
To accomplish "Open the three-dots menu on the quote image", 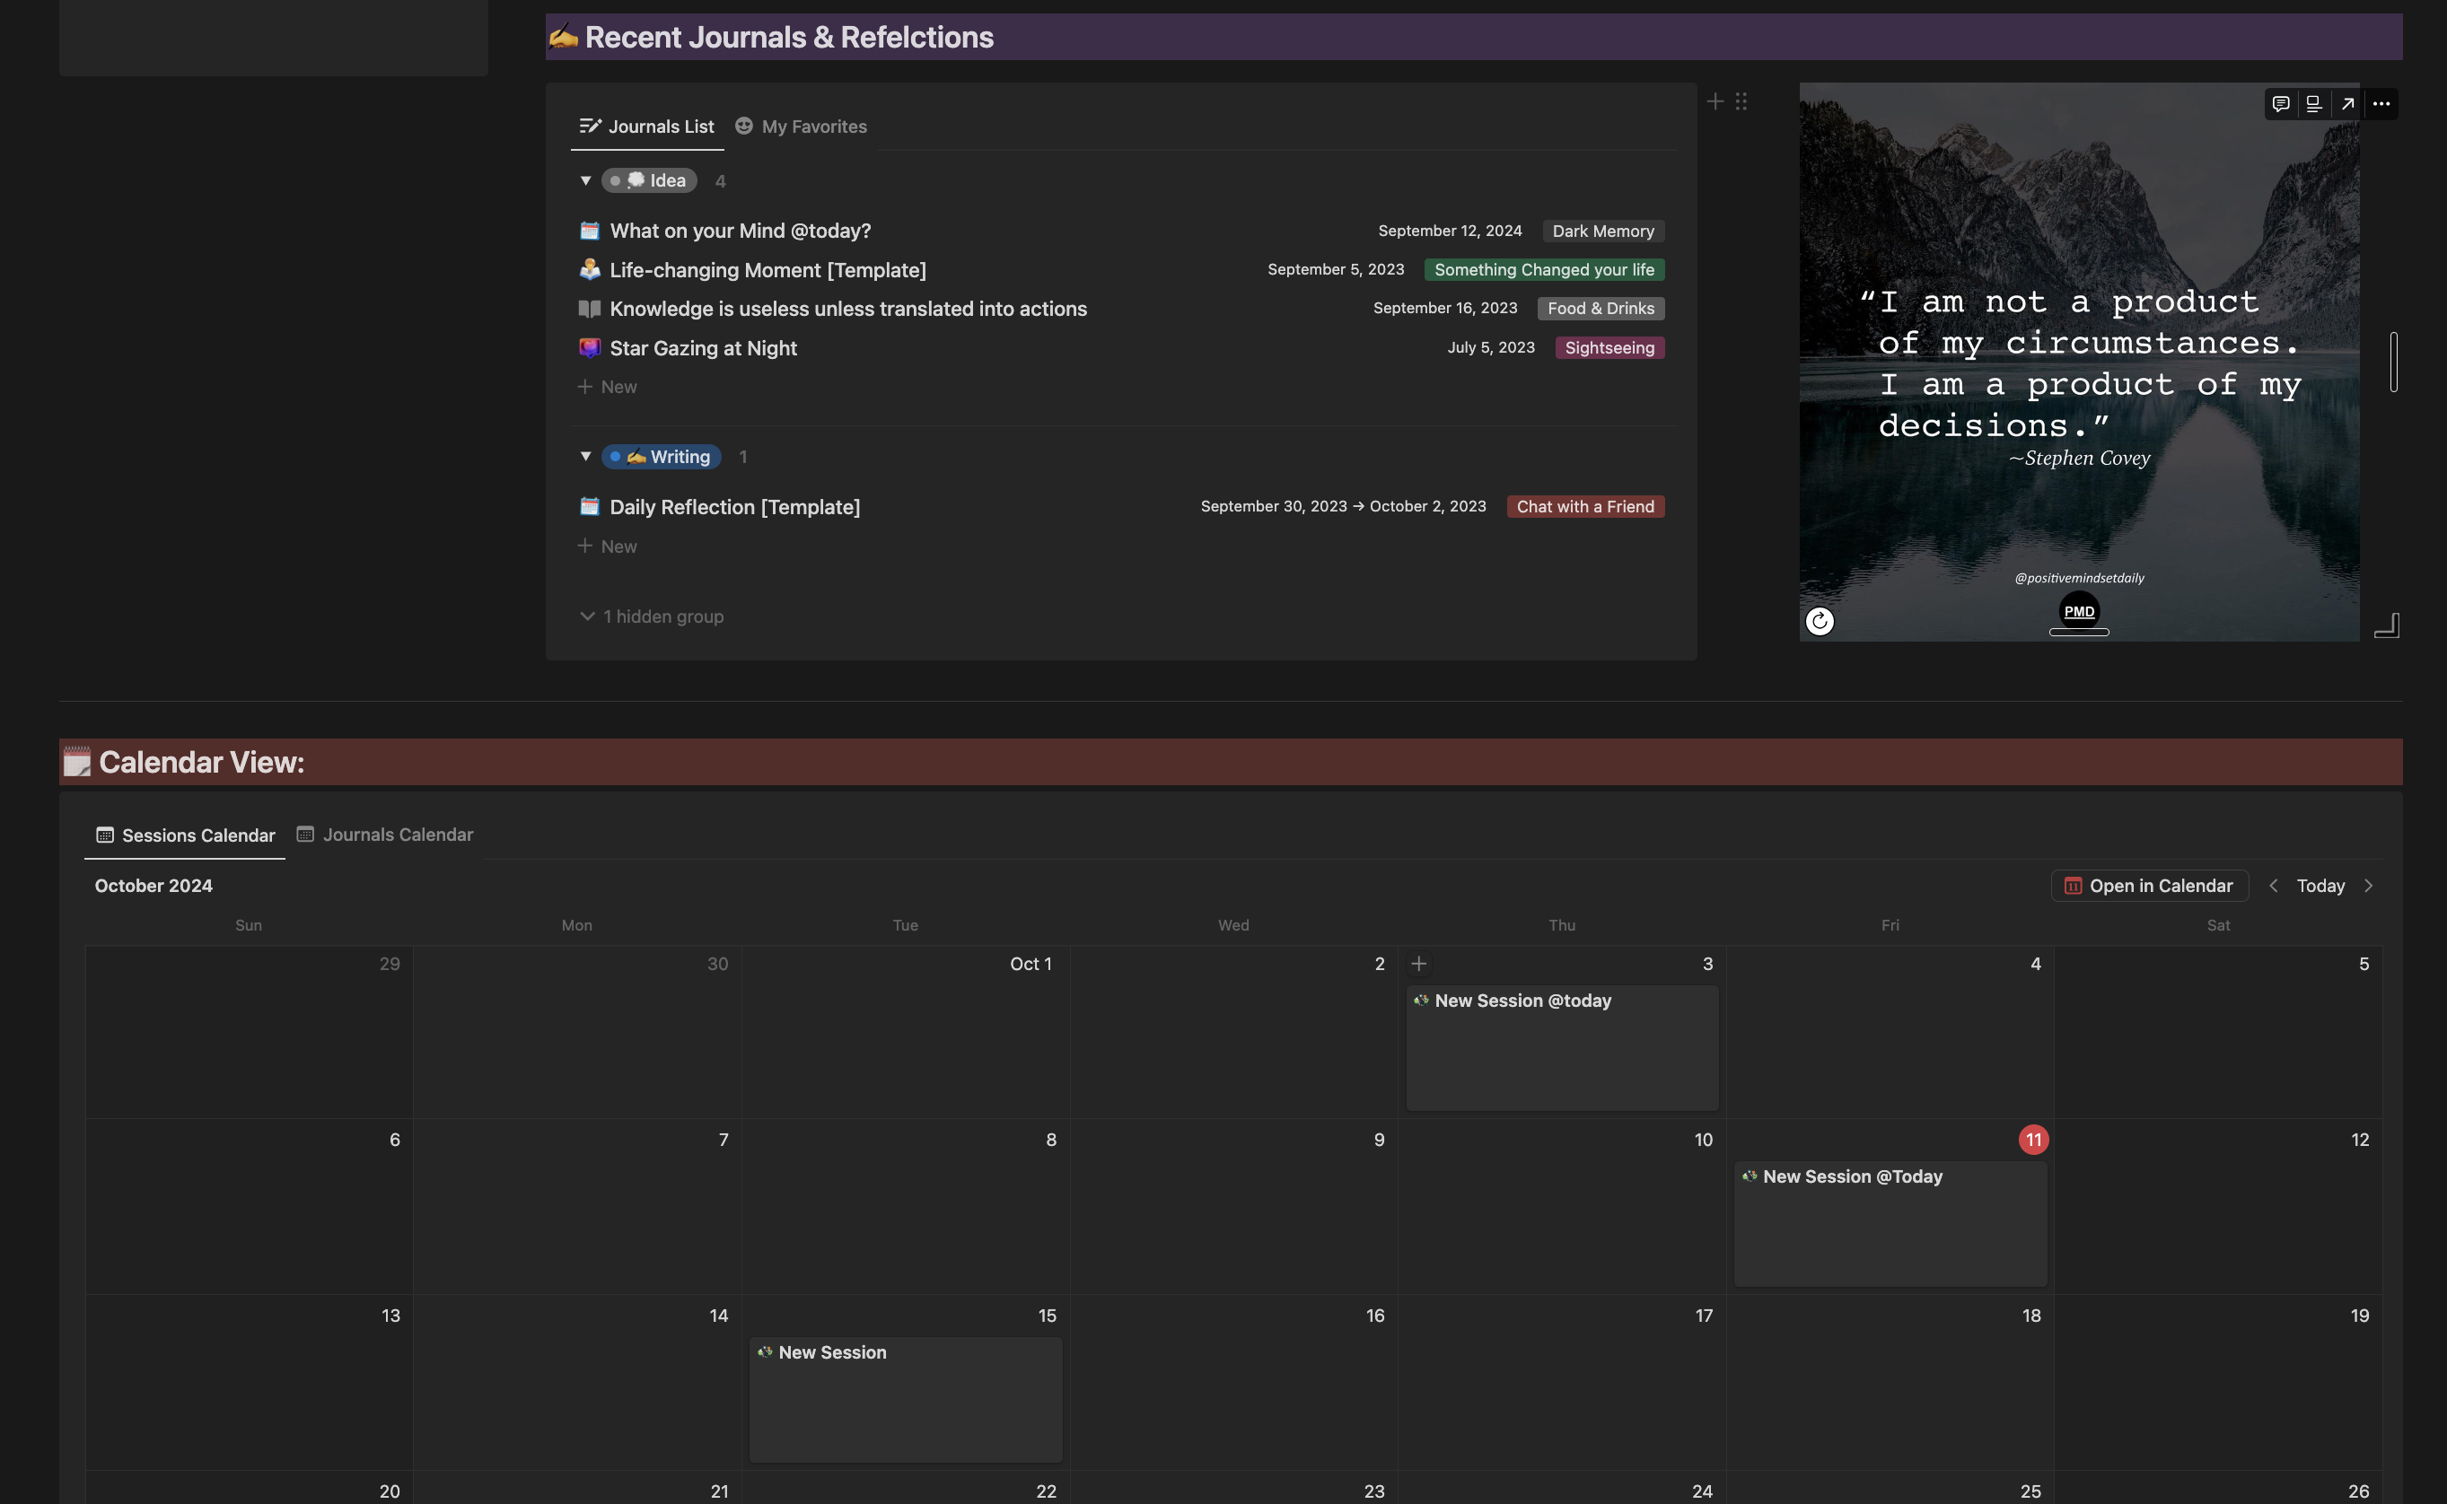I will coord(2381,103).
